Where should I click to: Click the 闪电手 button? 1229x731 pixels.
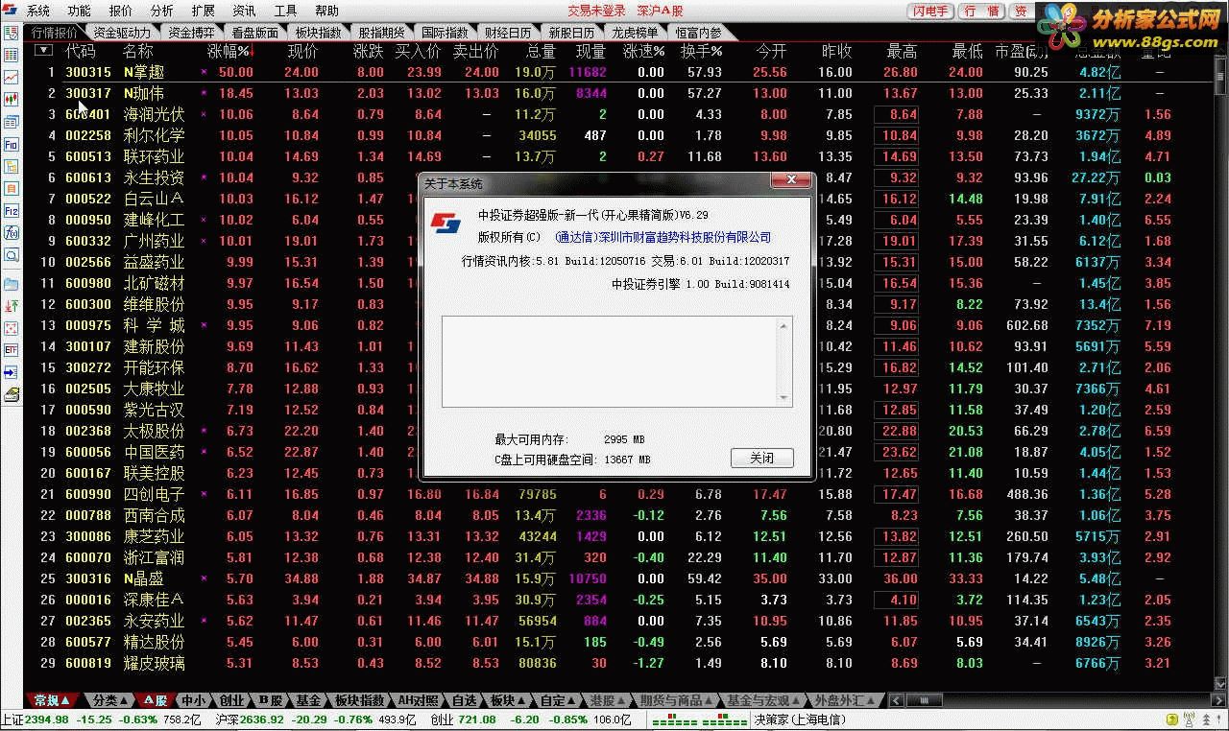tap(930, 12)
